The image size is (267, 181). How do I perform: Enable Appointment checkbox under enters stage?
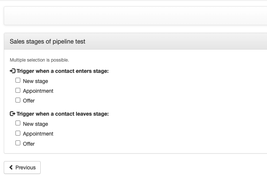18,90
